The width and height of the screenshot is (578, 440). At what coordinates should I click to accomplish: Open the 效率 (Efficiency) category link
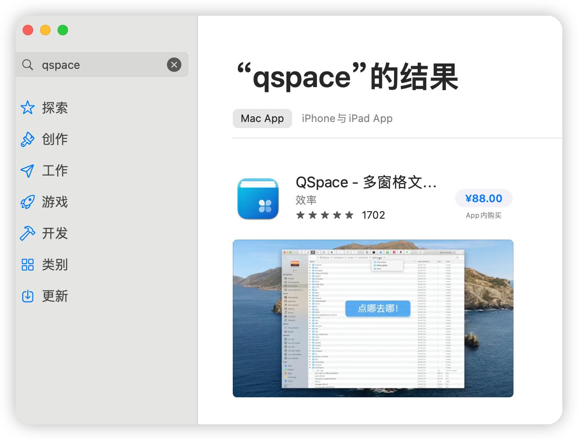point(305,200)
